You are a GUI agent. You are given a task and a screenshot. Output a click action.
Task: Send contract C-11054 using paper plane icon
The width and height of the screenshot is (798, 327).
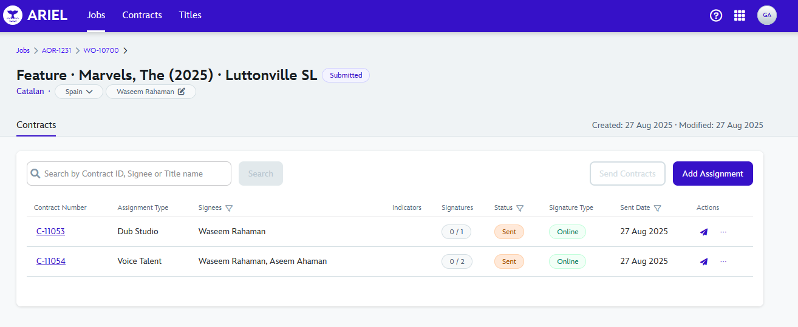click(704, 261)
